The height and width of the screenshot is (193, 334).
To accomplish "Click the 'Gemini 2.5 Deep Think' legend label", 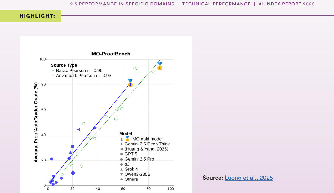I will 147,144.
